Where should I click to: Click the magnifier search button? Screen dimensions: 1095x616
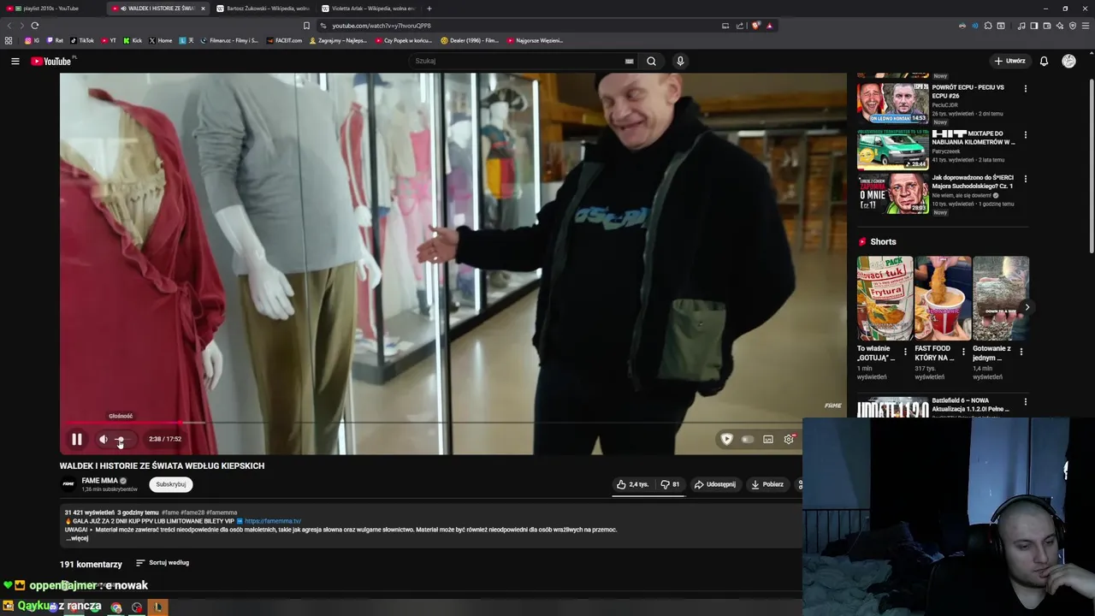click(651, 61)
